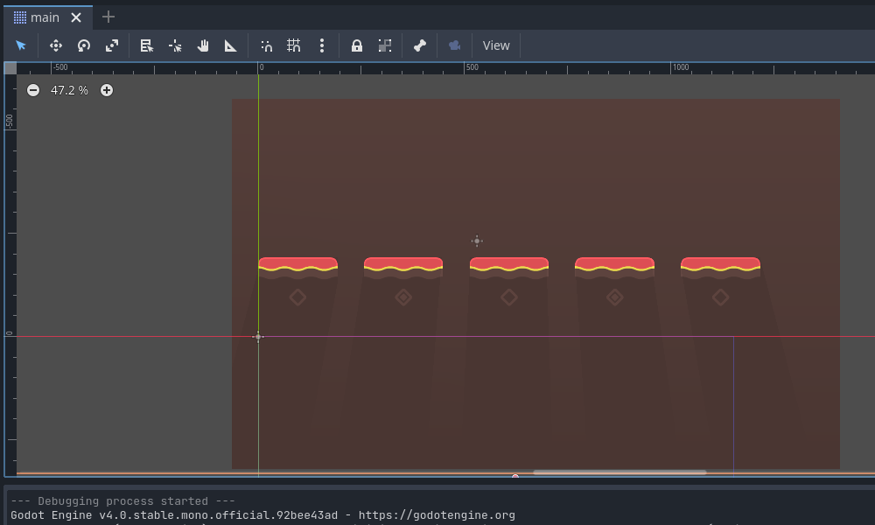Lock the selected node with the padlock
The width and height of the screenshot is (875, 525).
click(357, 45)
